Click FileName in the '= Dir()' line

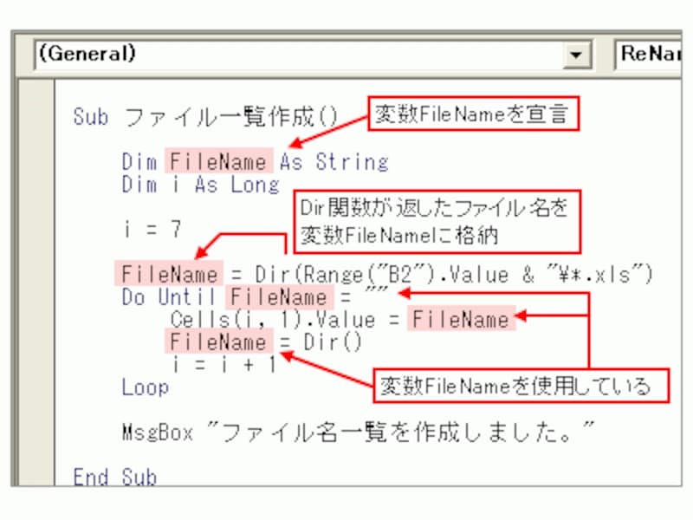pyautogui.click(x=218, y=341)
